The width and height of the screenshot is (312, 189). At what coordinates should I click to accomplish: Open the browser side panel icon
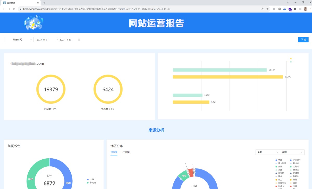pyautogui.click(x=300, y=9)
